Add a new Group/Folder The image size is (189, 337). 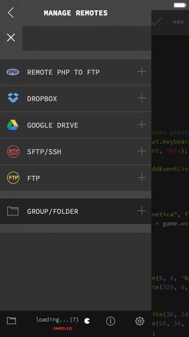142,211
